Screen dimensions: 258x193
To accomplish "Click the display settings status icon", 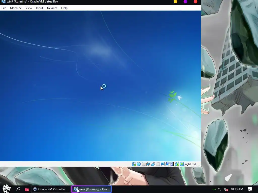I will pos(163,164).
